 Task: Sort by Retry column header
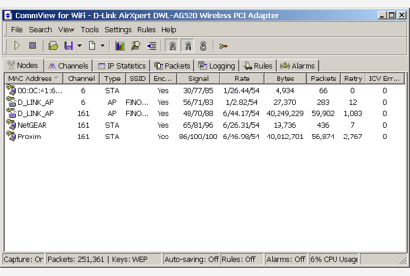pos(353,79)
